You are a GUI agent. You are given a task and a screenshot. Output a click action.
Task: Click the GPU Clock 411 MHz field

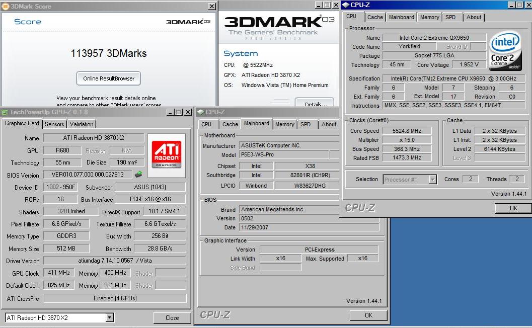[x=59, y=273]
